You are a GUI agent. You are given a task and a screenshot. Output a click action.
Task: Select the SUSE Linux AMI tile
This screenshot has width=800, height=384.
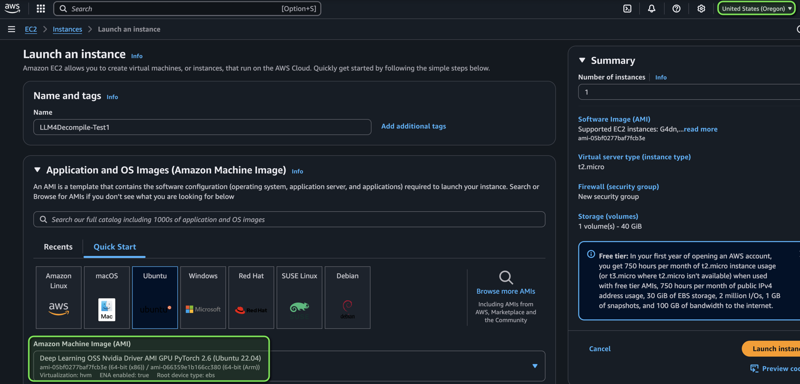299,298
